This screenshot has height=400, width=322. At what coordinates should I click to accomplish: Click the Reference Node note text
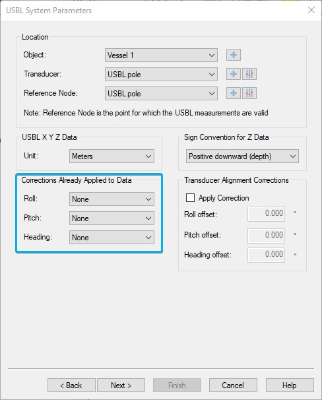pyautogui.click(x=146, y=113)
